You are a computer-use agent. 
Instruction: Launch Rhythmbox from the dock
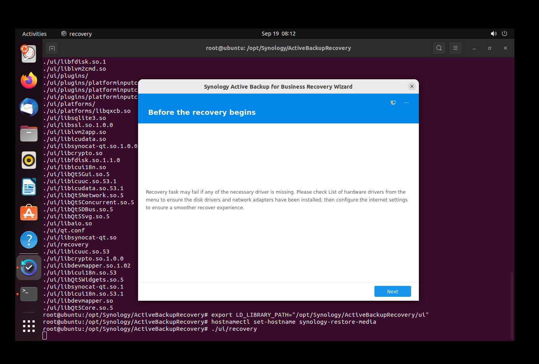click(29, 160)
